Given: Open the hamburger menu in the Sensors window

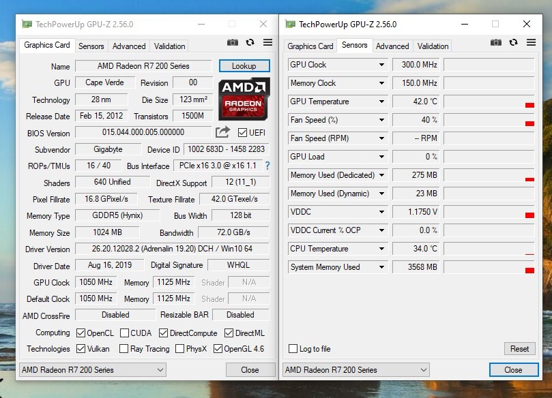Looking at the screenshot, I should (530, 42).
